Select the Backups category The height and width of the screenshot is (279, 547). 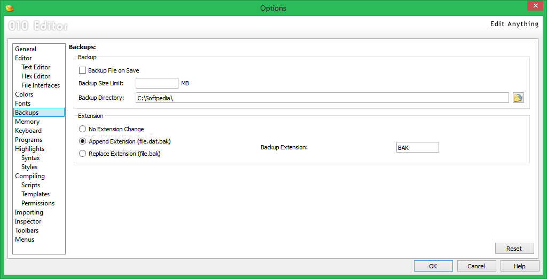click(39, 113)
